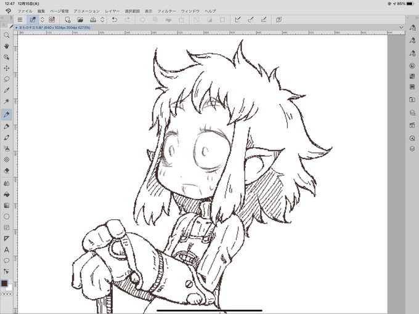Click the highlighted edge keyboard button

coord(33,20)
